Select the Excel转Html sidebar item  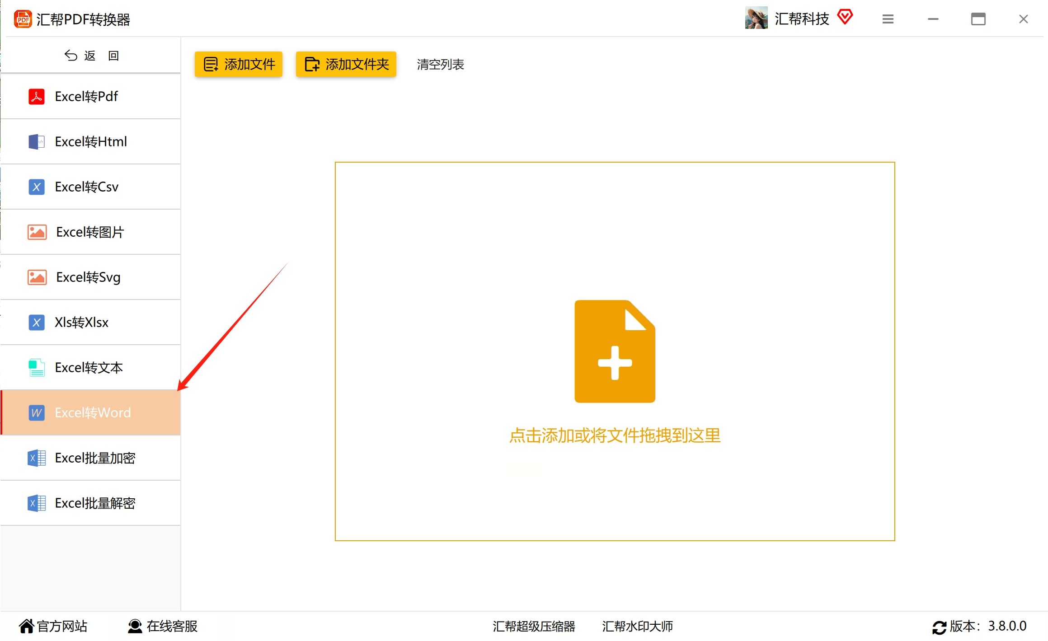[x=90, y=142]
